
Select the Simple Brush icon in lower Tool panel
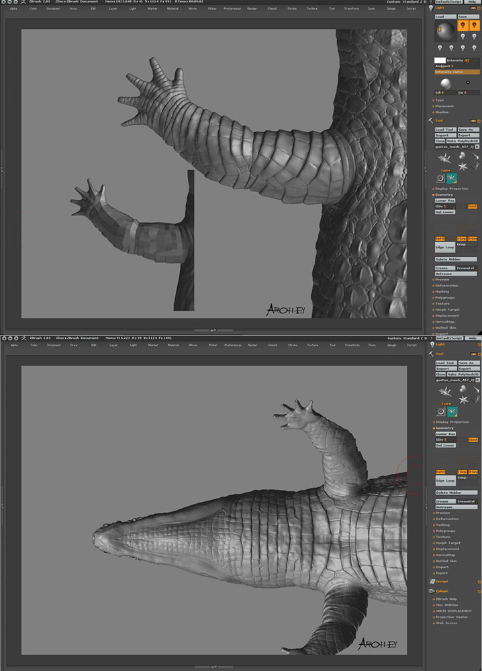(441, 412)
